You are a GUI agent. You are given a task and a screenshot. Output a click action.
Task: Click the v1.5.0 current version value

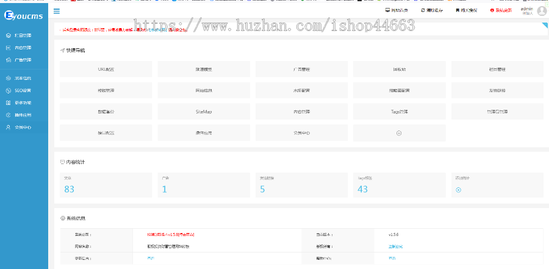tap(393, 235)
